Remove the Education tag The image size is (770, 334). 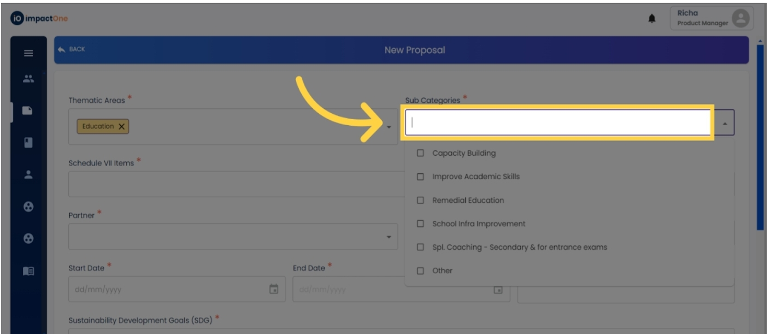pyautogui.click(x=121, y=127)
